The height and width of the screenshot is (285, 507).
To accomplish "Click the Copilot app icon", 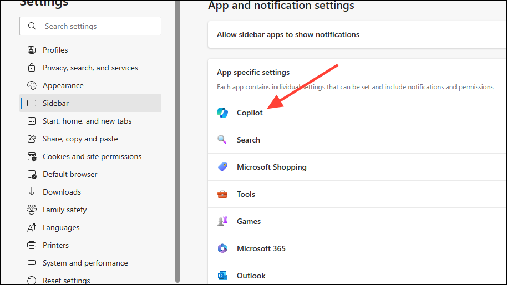I will (x=222, y=113).
